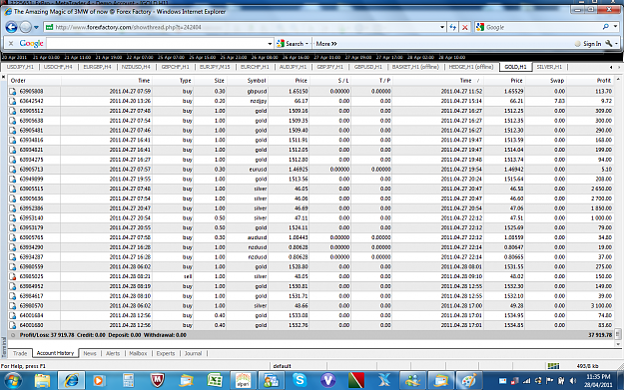Image resolution: width=624 pixels, height=390 pixels.
Task: Expand Google toolbar More options
Action: [x=326, y=44]
